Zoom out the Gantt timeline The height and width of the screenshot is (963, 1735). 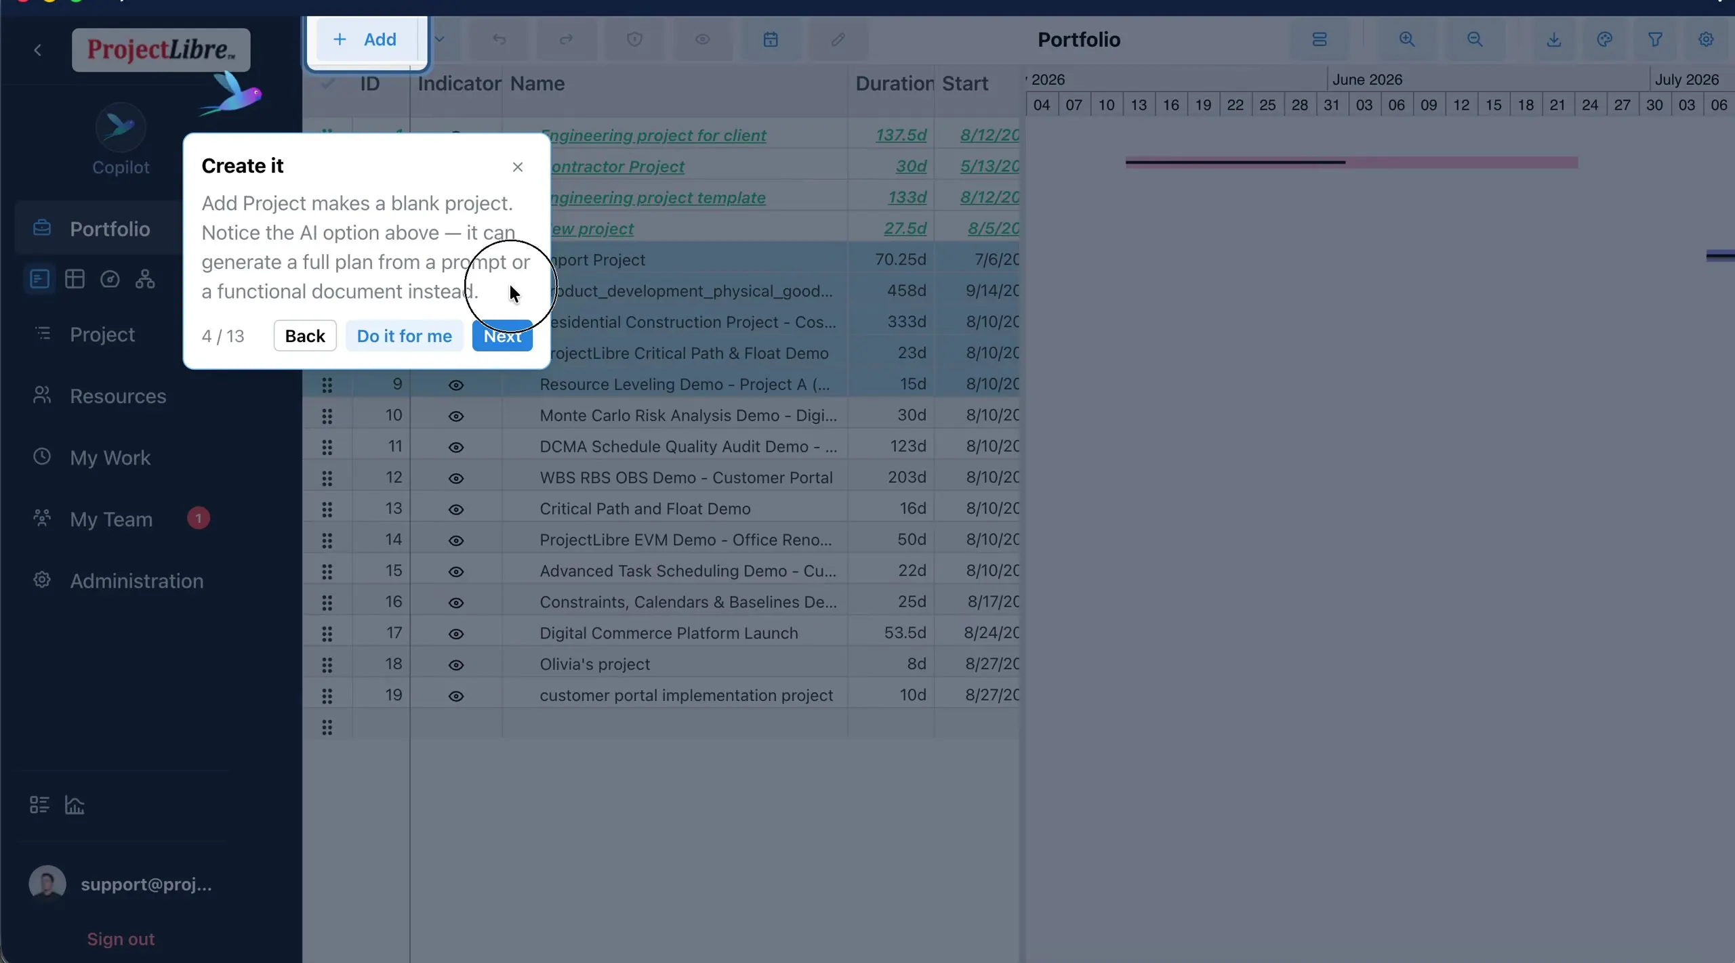(1475, 39)
